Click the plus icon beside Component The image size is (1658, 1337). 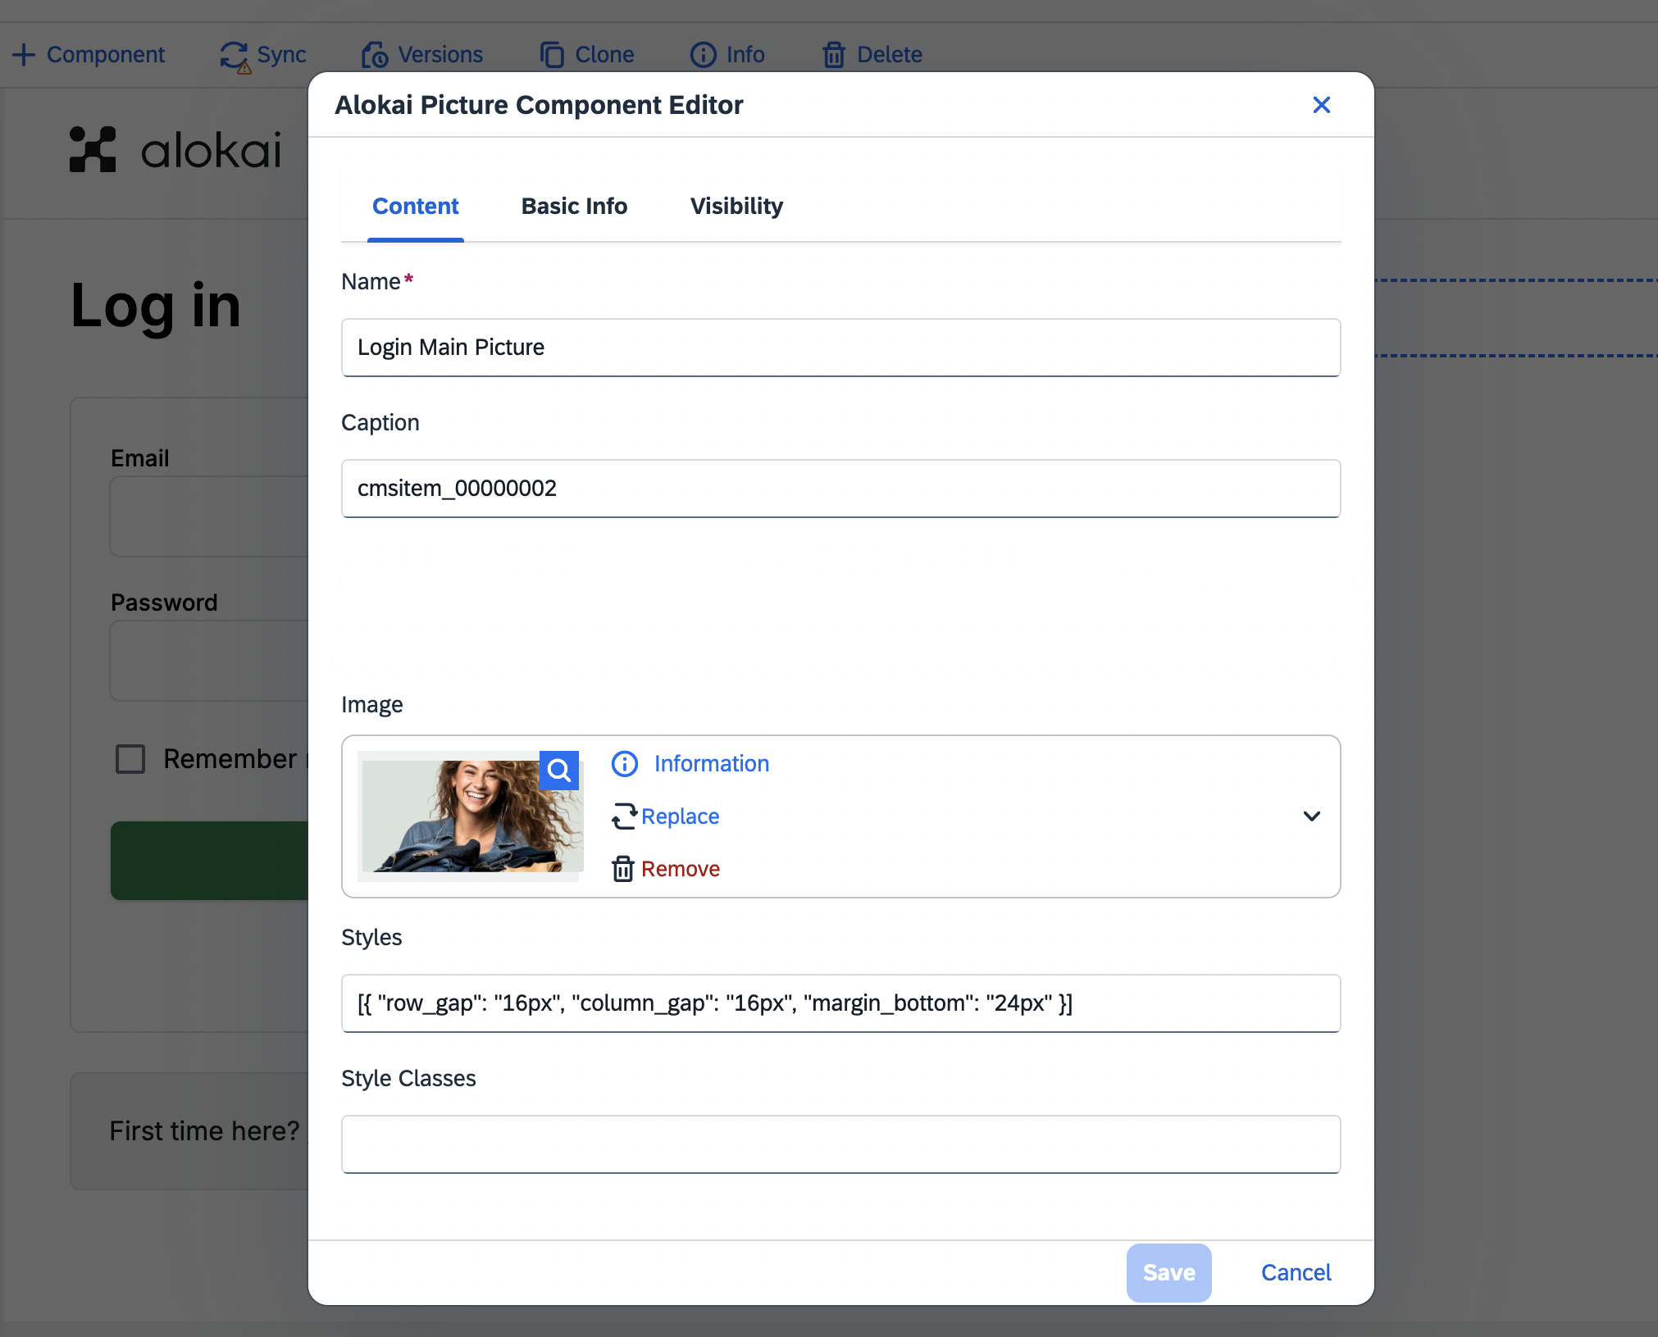[x=24, y=55]
